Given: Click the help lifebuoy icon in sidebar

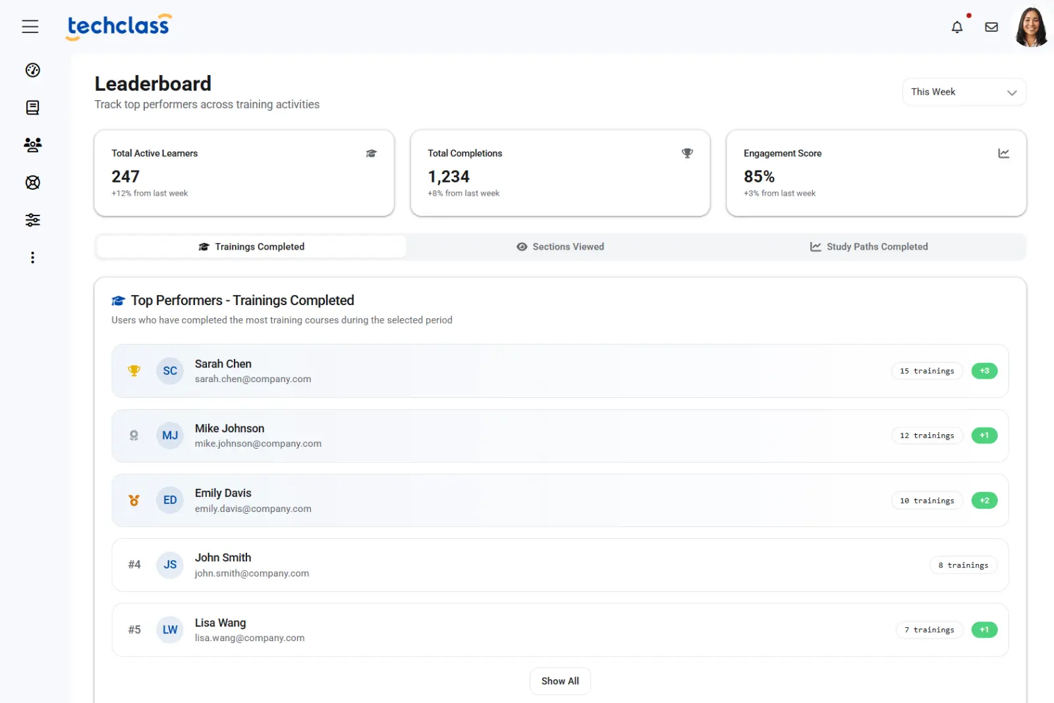Looking at the screenshot, I should pos(32,183).
